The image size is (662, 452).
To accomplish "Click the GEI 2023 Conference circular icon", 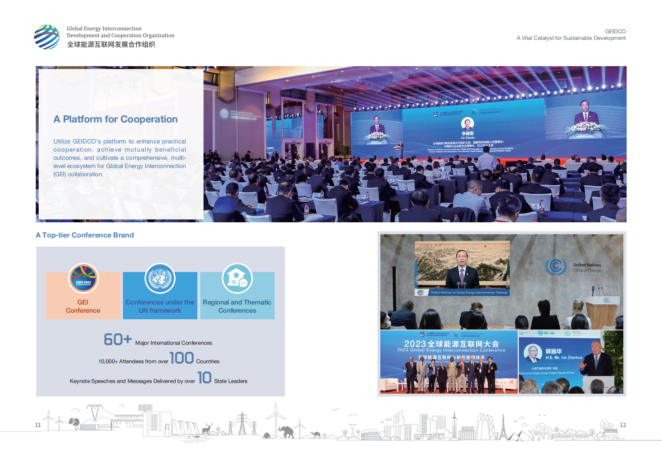I will pyautogui.click(x=83, y=278).
